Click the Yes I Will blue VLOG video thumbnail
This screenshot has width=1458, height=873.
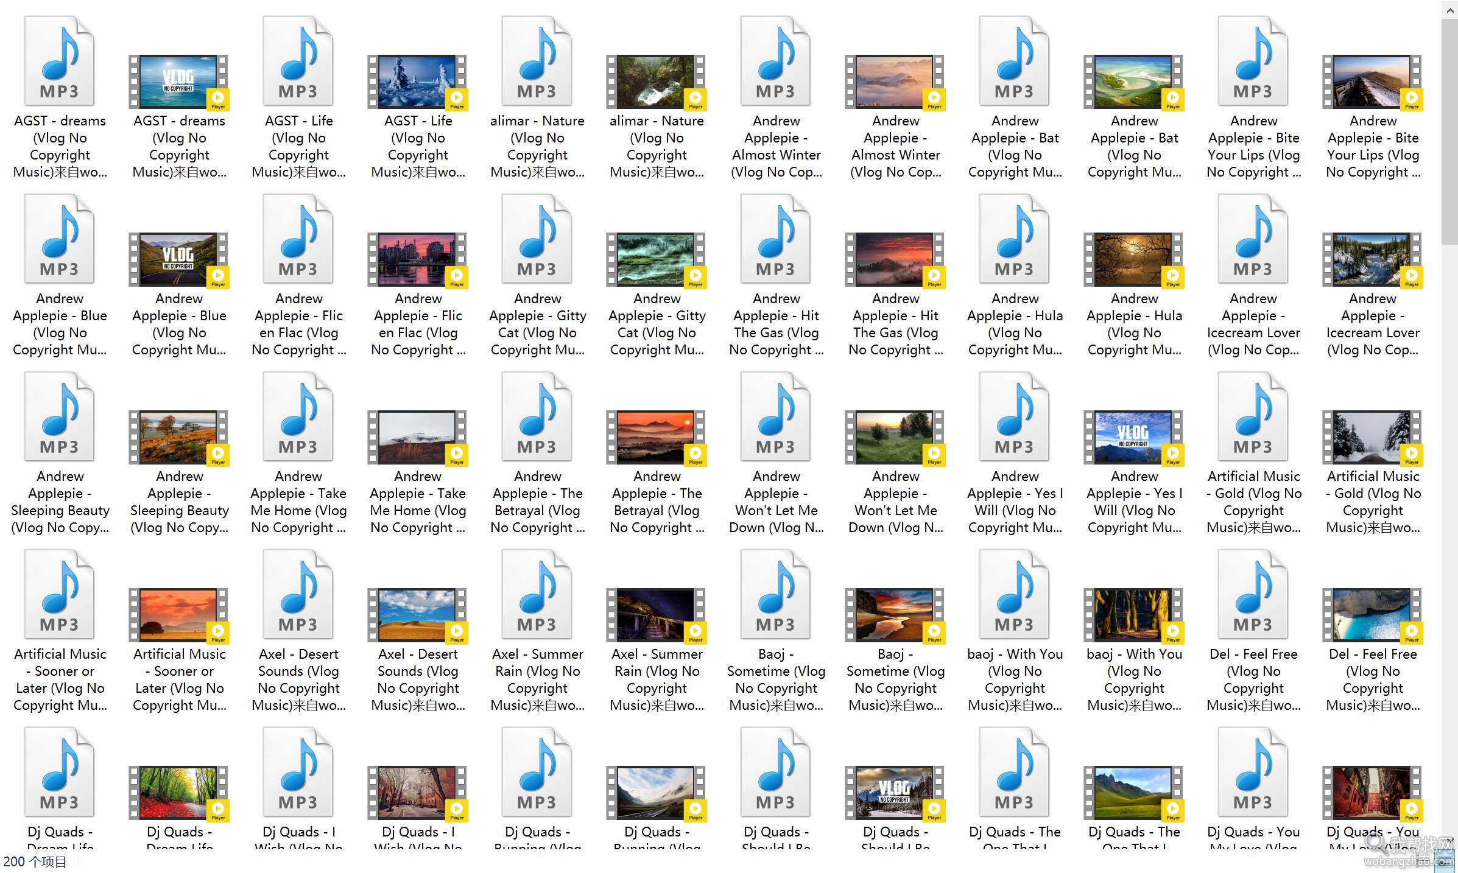[1133, 437]
